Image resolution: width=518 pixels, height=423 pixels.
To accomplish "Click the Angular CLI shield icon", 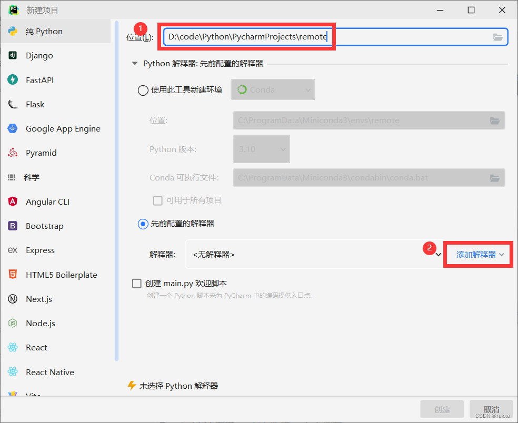I will (x=13, y=202).
